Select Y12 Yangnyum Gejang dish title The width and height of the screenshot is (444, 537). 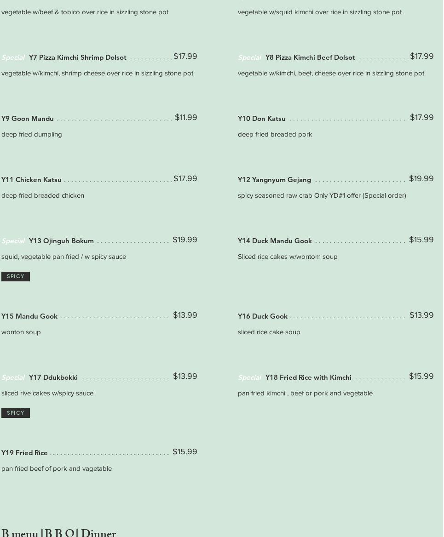tap(274, 180)
